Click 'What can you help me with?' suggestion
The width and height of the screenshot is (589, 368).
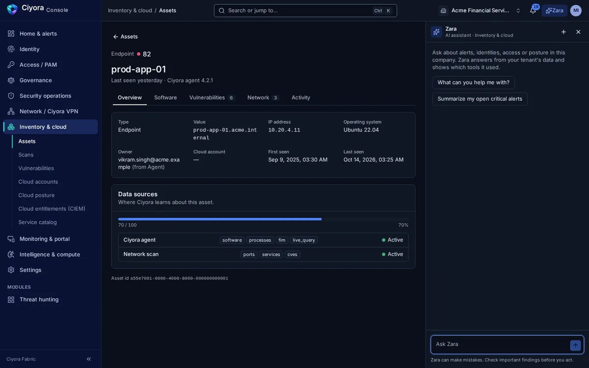pyautogui.click(x=474, y=82)
